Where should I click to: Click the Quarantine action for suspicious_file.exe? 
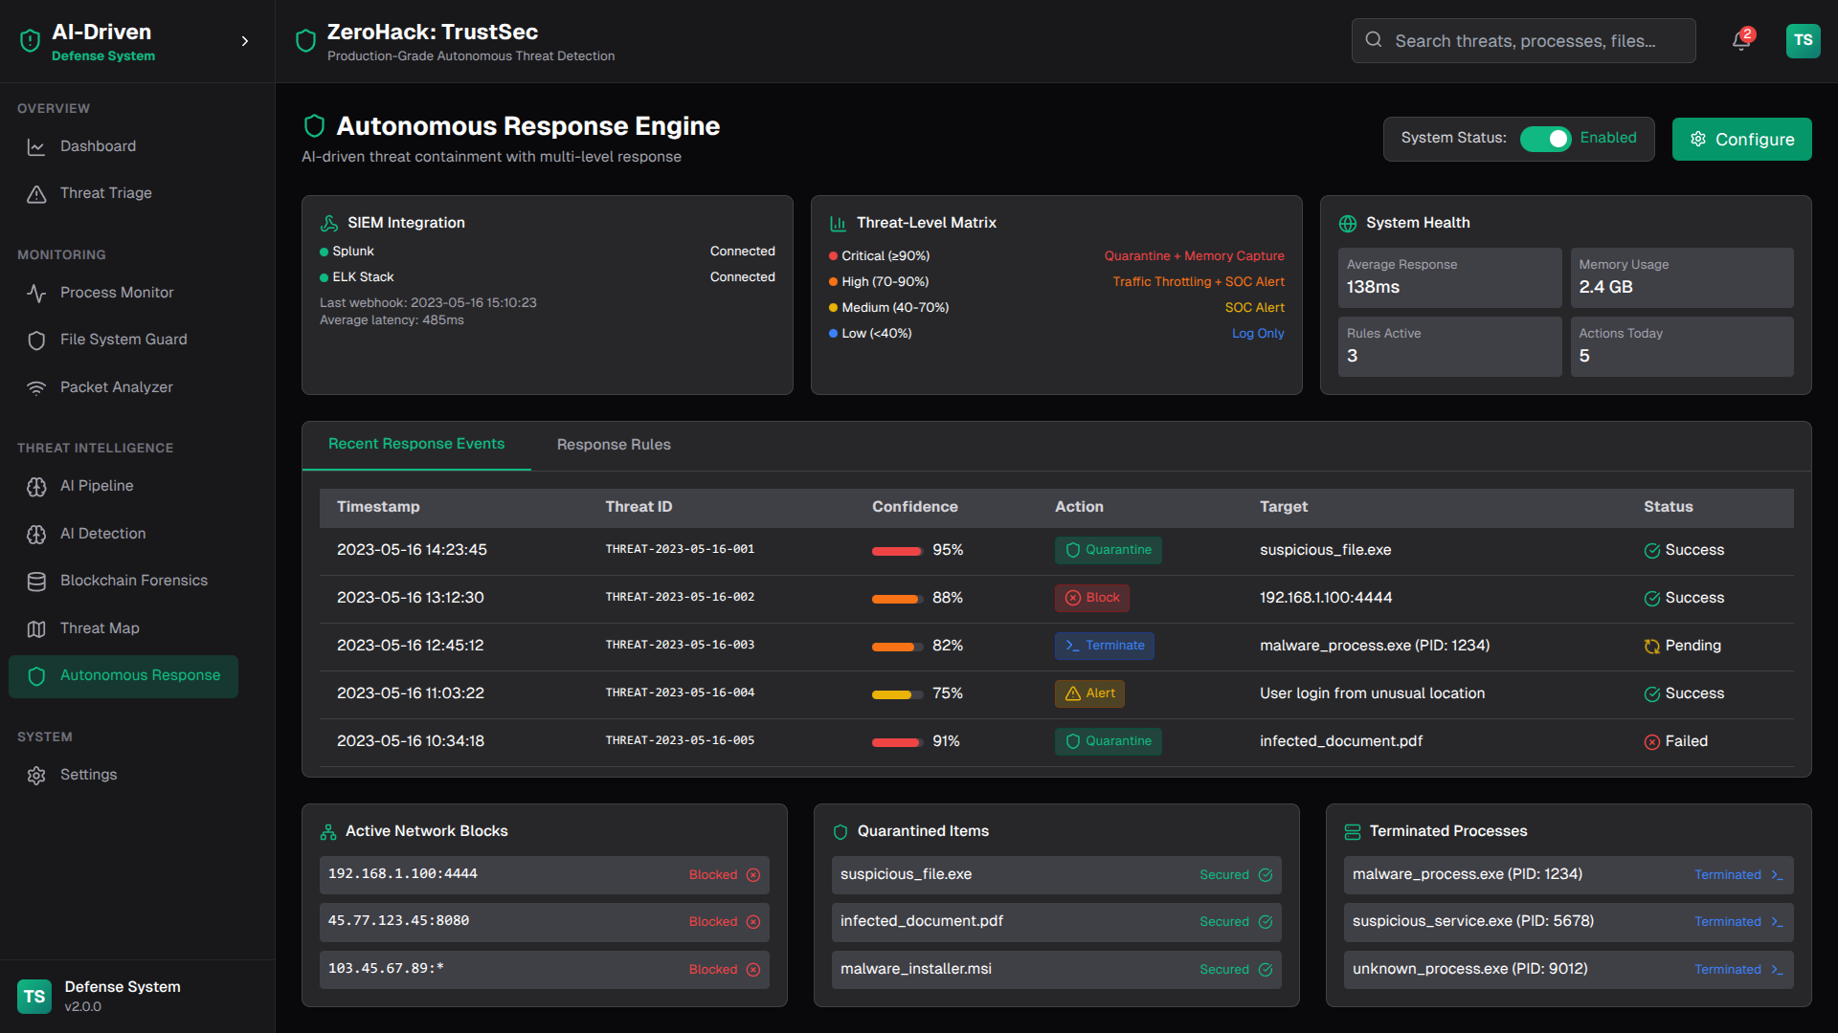pyautogui.click(x=1108, y=550)
